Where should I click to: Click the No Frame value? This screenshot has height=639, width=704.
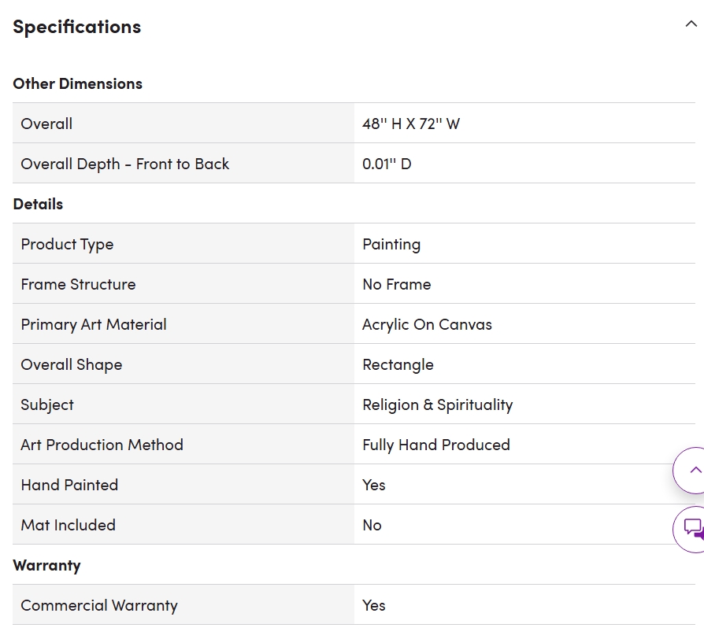tap(397, 284)
